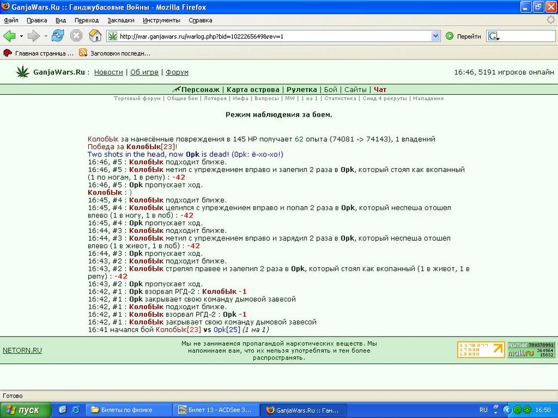
Task: Expand the Back button history dropdown
Action: pyautogui.click(x=22, y=36)
